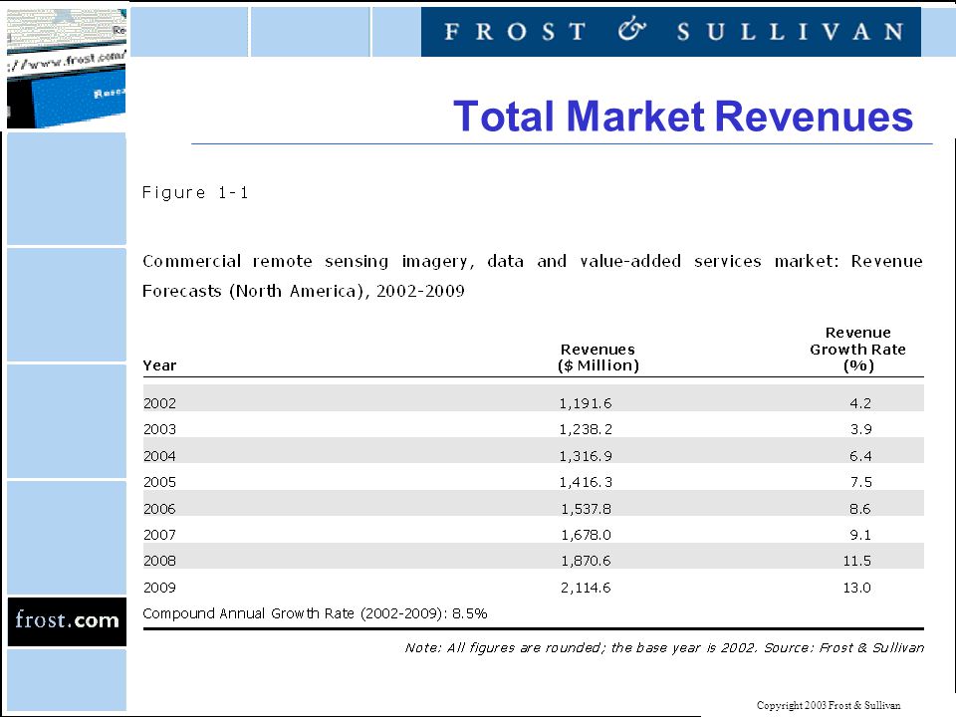Click growth rate value 9.1
956x717 pixels.
click(x=860, y=535)
